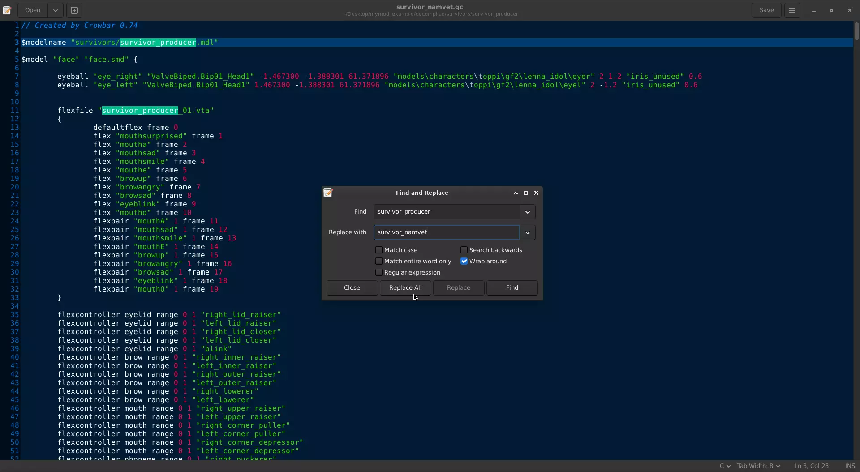Click the Save button
Viewport: 860px width, 472px height.
(766, 10)
